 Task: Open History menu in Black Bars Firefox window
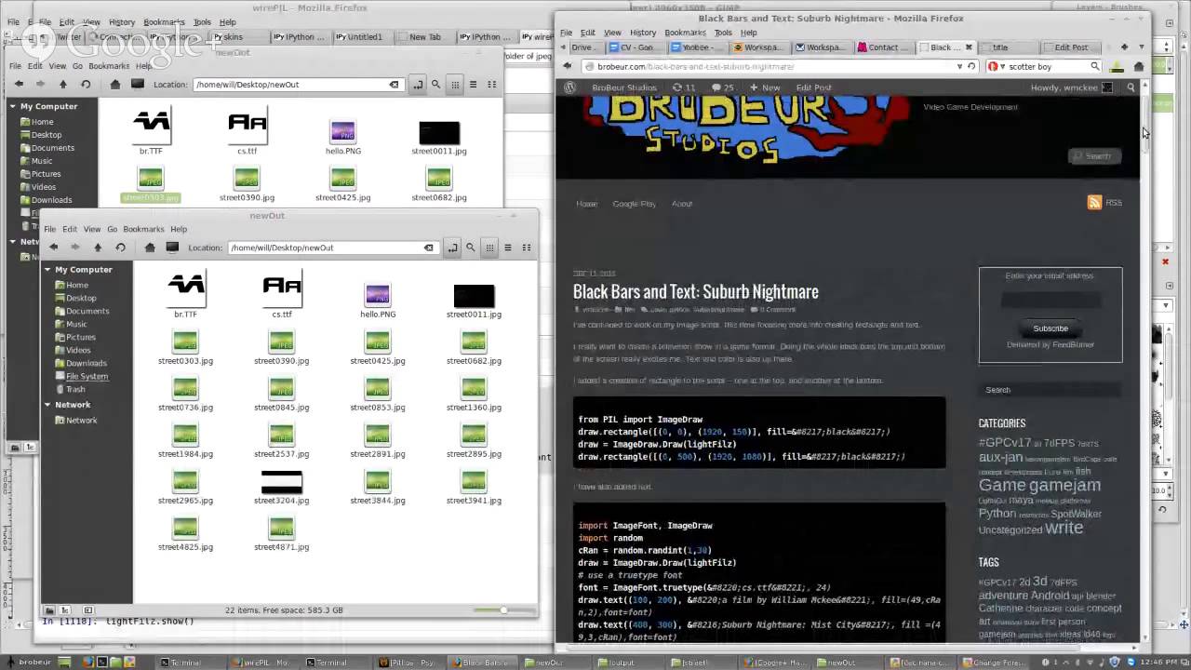pyautogui.click(x=643, y=33)
